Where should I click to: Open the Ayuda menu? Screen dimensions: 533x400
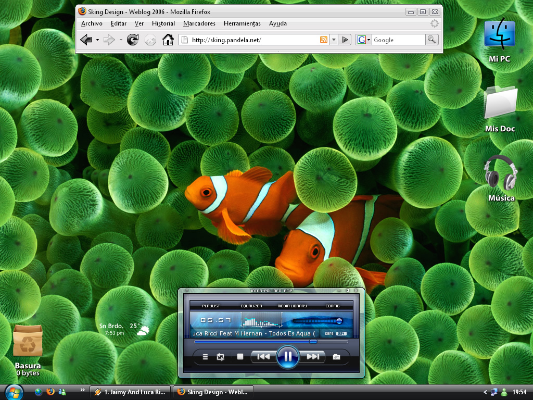(278, 23)
